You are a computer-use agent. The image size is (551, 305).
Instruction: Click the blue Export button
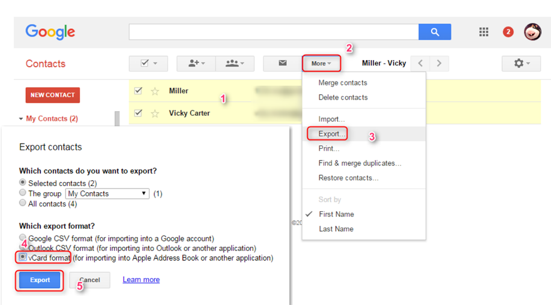(40, 280)
